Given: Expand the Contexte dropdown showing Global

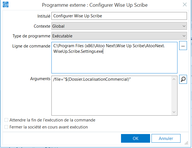Looking at the screenshot, I should 119,26.
